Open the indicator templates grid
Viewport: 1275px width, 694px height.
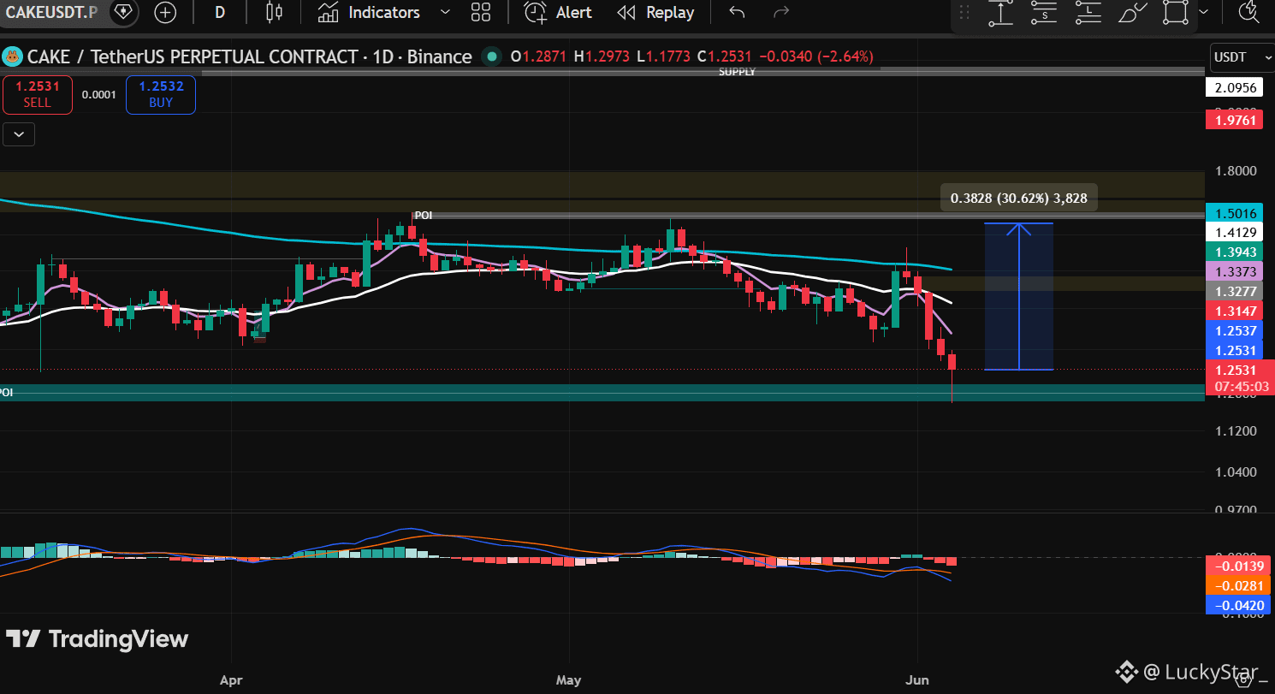[x=481, y=12]
